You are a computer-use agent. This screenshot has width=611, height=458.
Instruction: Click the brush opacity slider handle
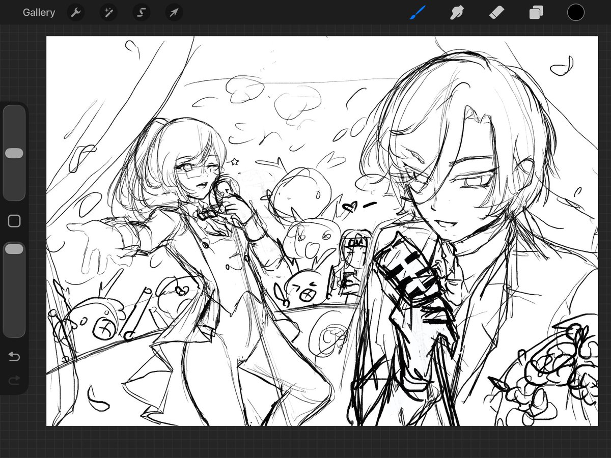tap(14, 249)
